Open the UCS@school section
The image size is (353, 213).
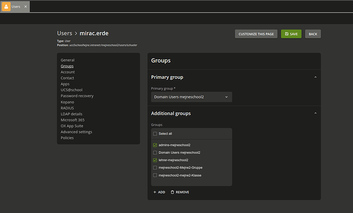[x=72, y=90]
